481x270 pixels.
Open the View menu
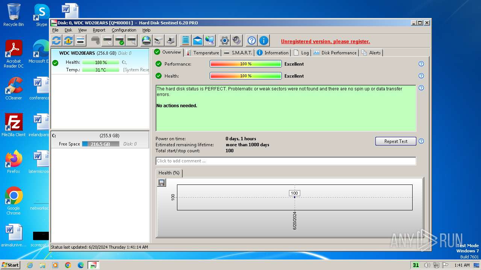[x=82, y=30]
